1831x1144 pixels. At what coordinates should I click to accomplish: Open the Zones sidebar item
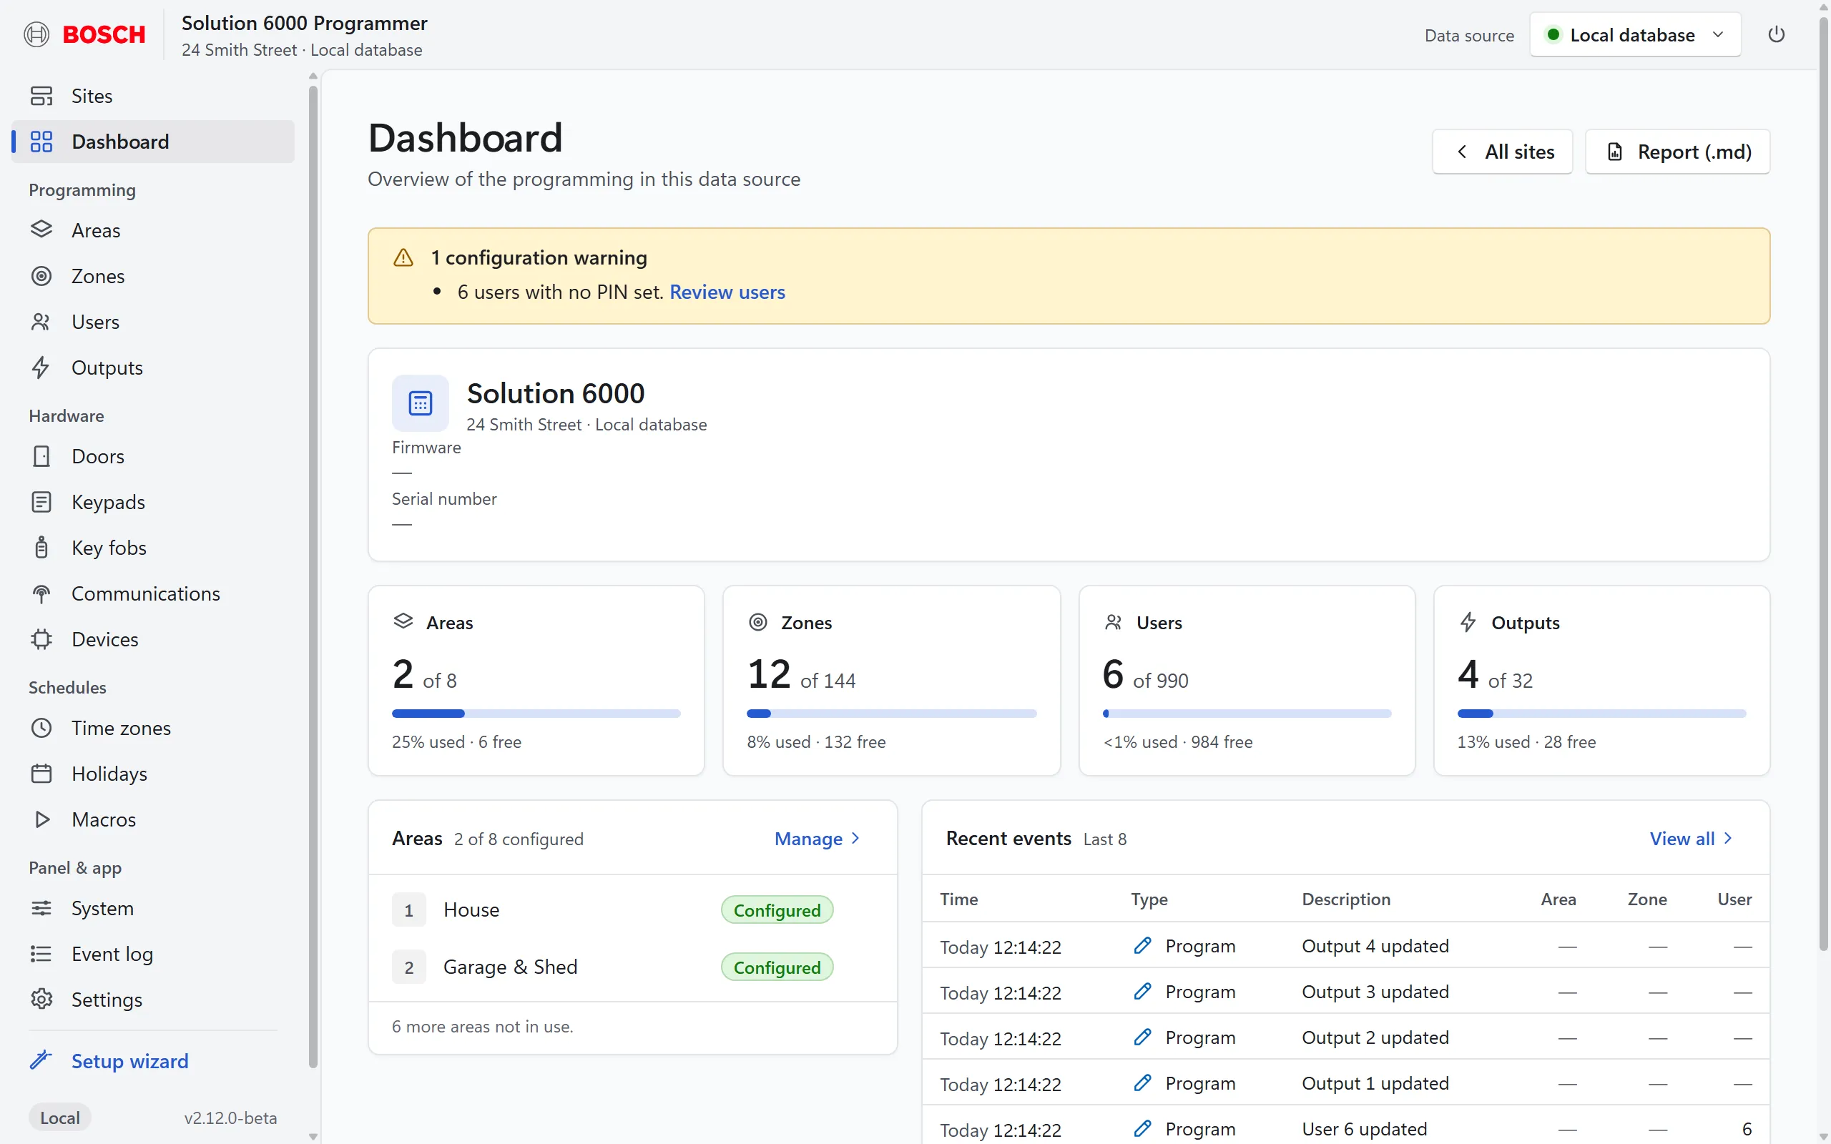tap(153, 276)
